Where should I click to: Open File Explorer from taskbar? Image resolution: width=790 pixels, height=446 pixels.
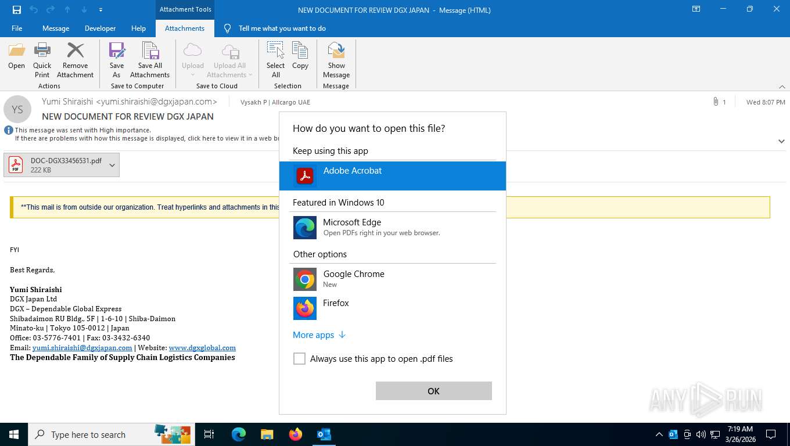pyautogui.click(x=267, y=434)
